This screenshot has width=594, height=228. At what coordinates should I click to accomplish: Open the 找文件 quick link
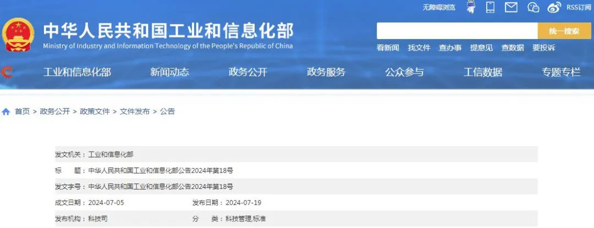click(419, 48)
